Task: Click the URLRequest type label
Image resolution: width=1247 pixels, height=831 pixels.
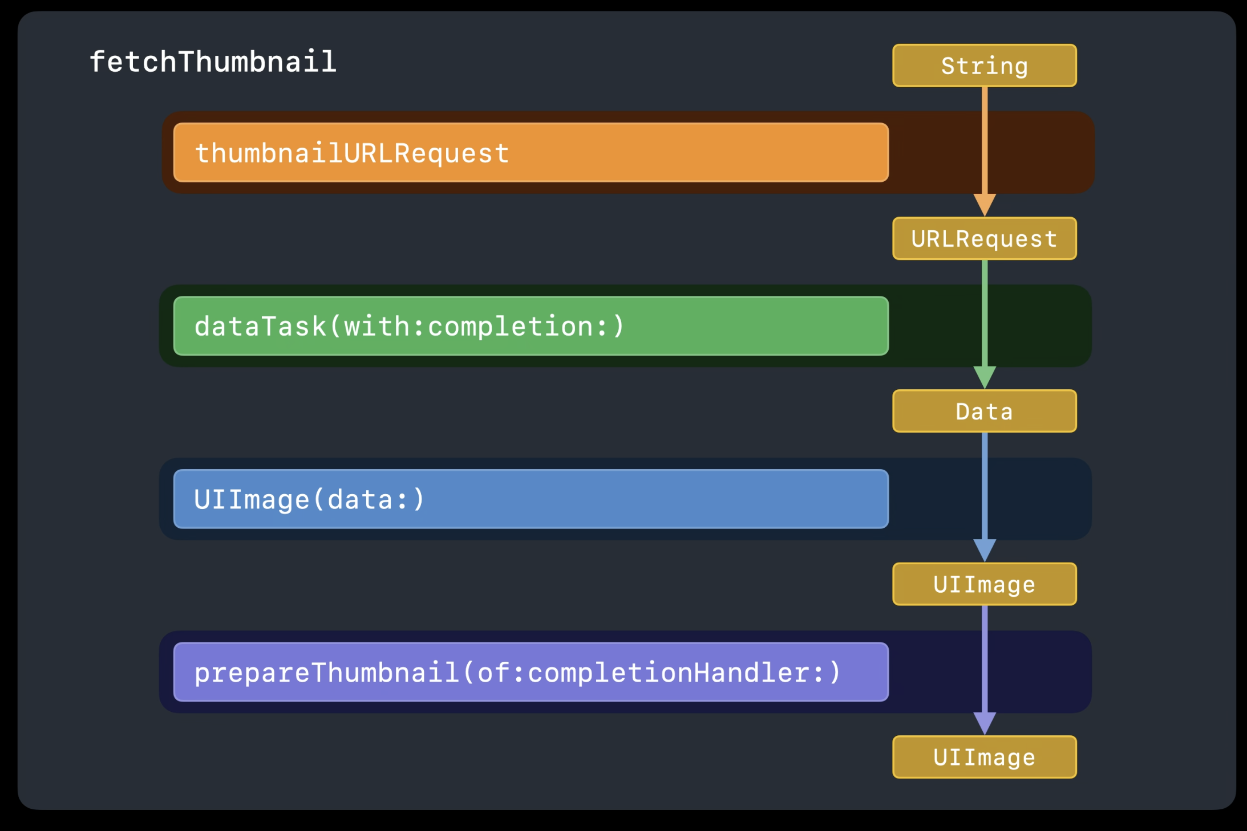Action: click(x=985, y=238)
